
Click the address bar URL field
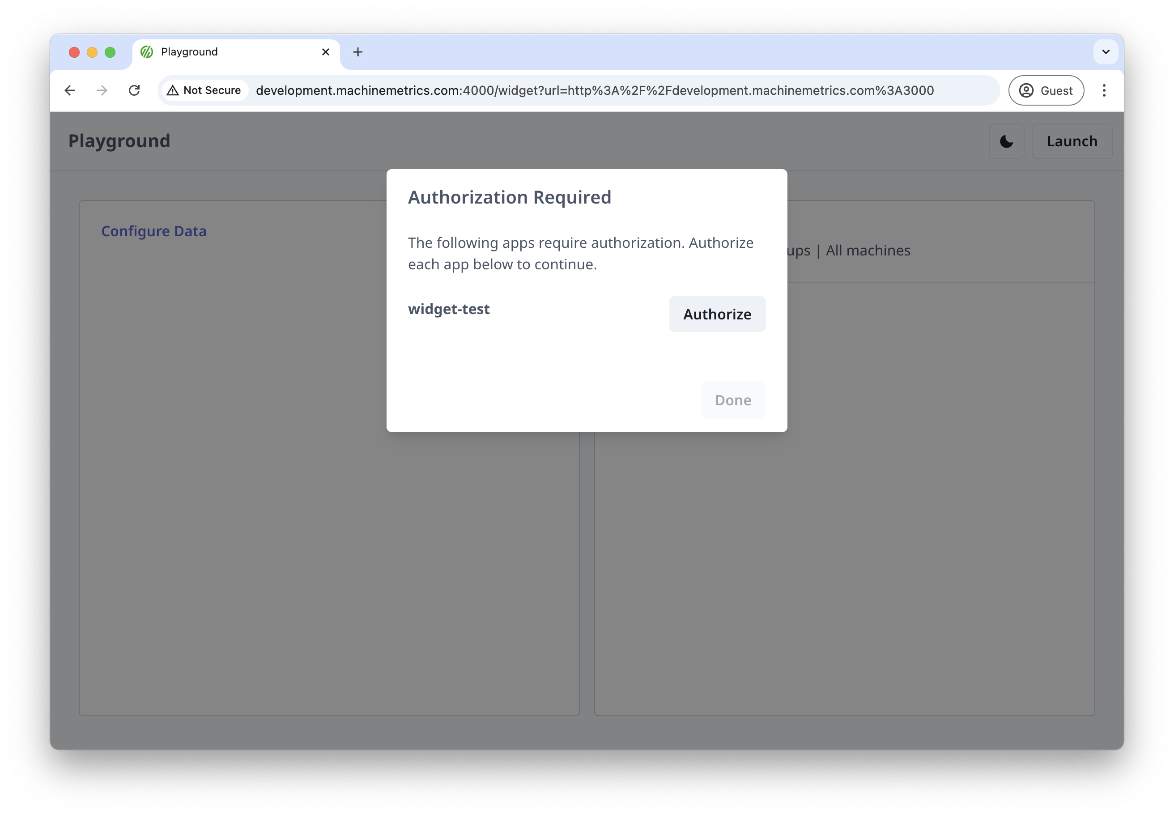pos(594,90)
